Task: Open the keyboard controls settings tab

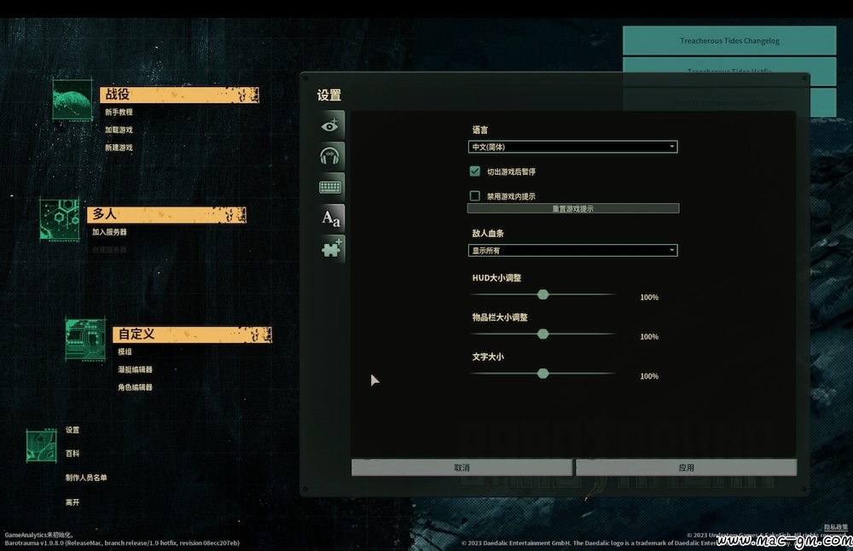Action: [x=331, y=187]
